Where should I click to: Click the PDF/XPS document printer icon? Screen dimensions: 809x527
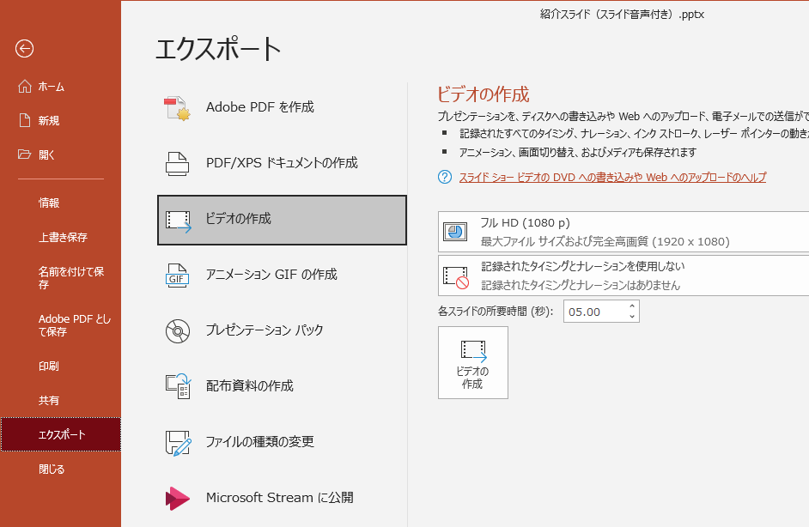pos(177,163)
